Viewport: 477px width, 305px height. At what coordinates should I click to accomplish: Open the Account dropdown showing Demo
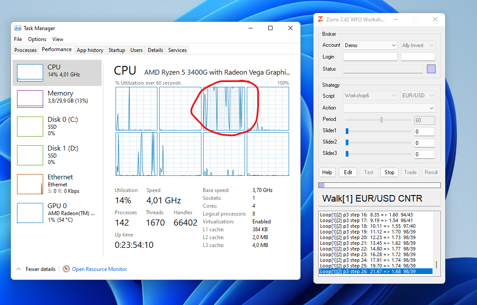pyautogui.click(x=370, y=45)
